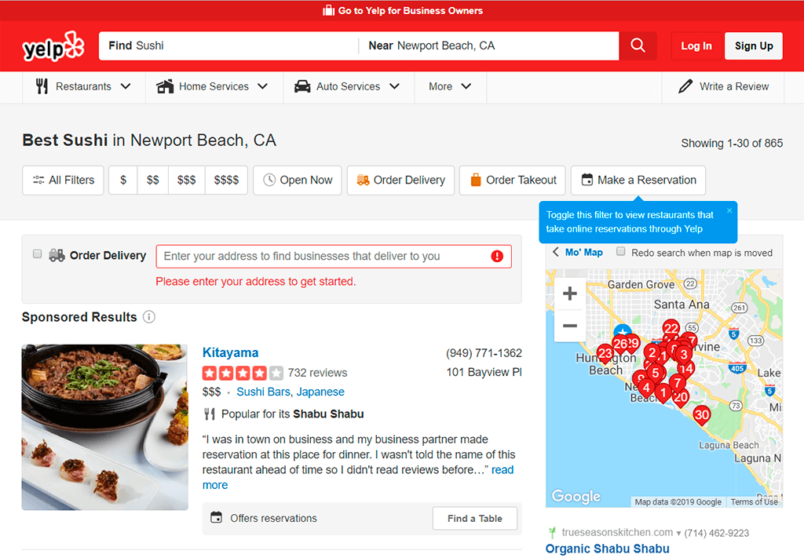Click the All Filters sliders icon
Viewport: 804px width, 558px height.
point(38,180)
